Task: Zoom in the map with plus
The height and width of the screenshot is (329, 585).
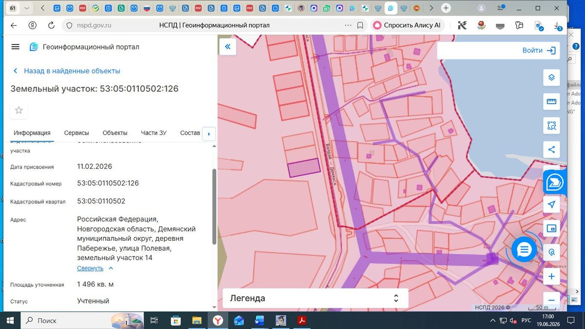Action: [x=551, y=276]
